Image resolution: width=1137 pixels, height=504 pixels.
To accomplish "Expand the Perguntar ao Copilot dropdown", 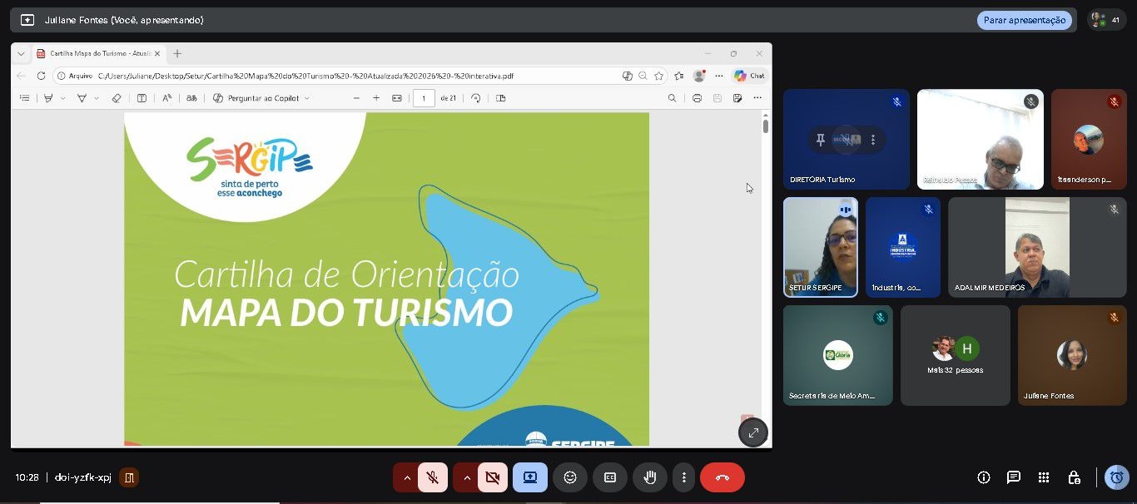I will tap(307, 98).
